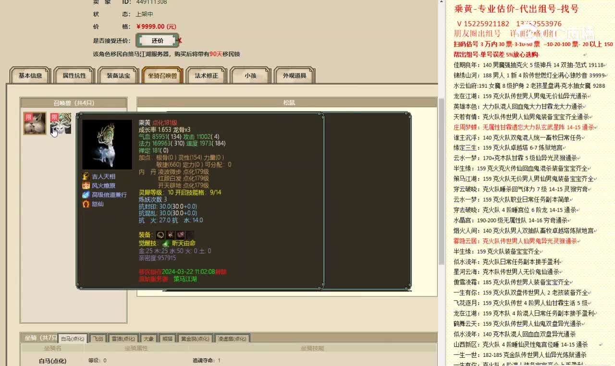Click the 高级倍道兼行 skill name
The height and width of the screenshot is (366, 615).
coord(110,195)
